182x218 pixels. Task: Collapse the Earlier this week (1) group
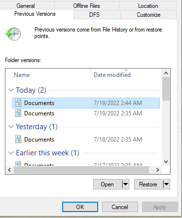(x=11, y=153)
